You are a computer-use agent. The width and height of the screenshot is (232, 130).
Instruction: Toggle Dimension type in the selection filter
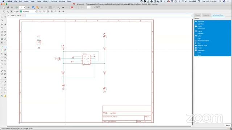click(213, 29)
